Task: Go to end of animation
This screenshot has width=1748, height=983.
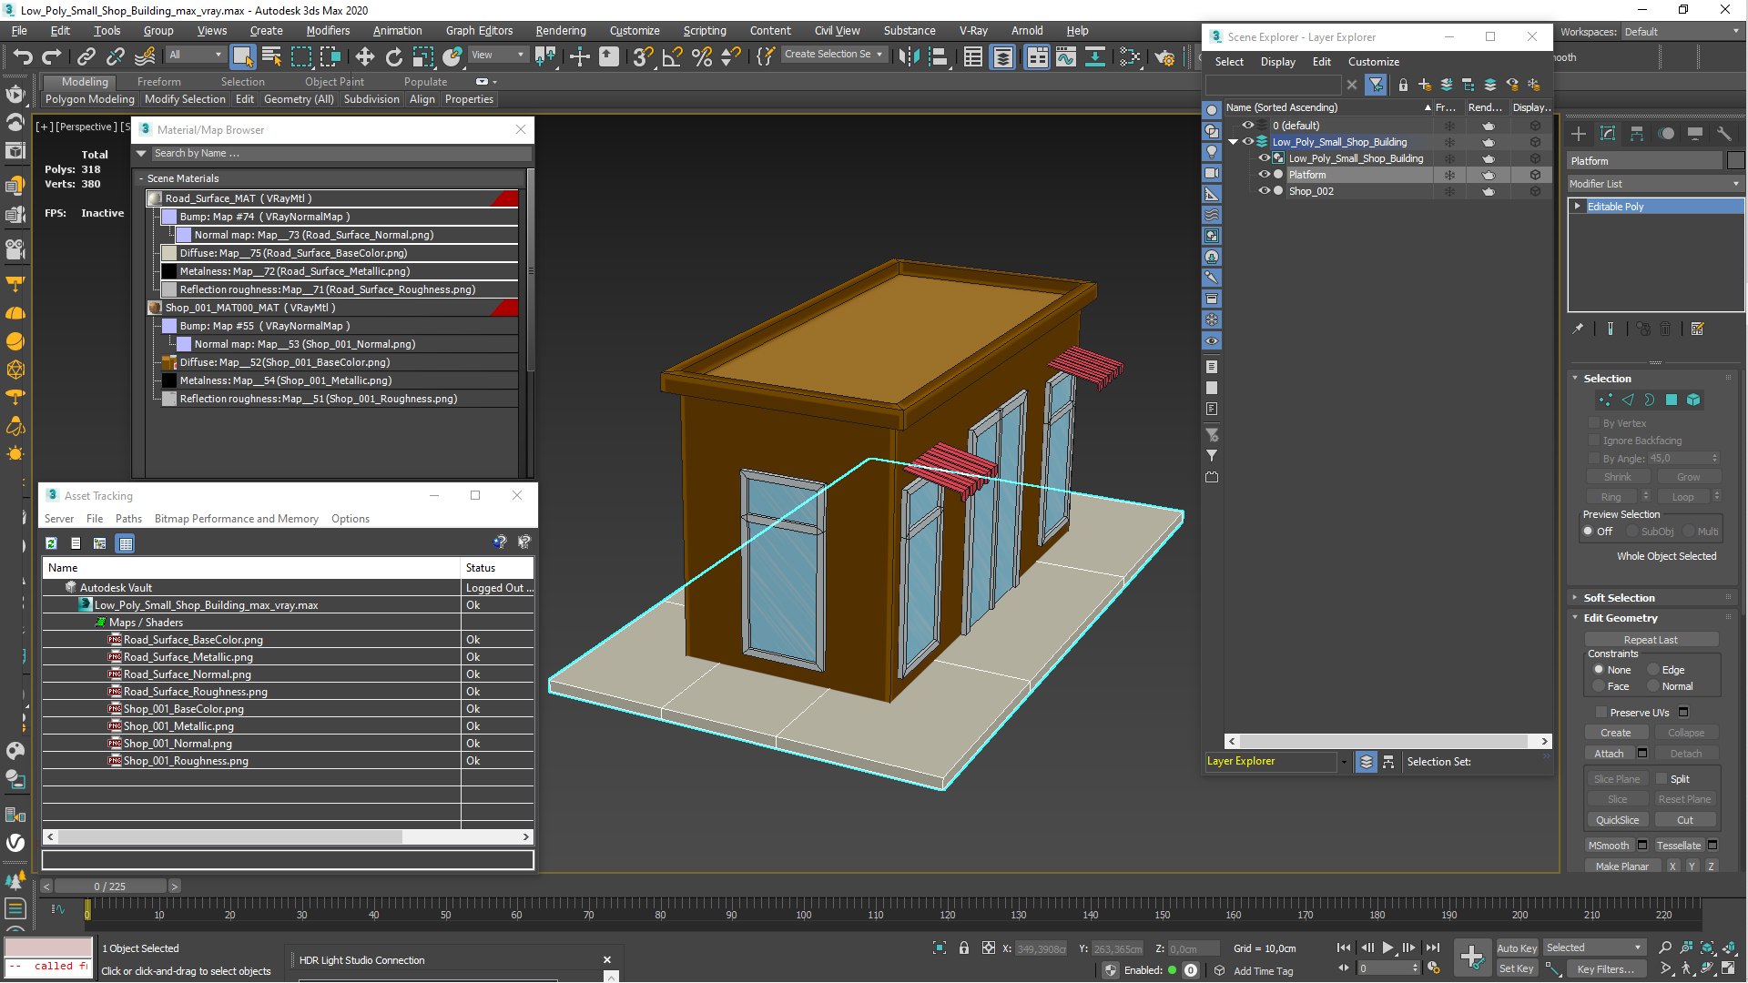Action: 1433,948
